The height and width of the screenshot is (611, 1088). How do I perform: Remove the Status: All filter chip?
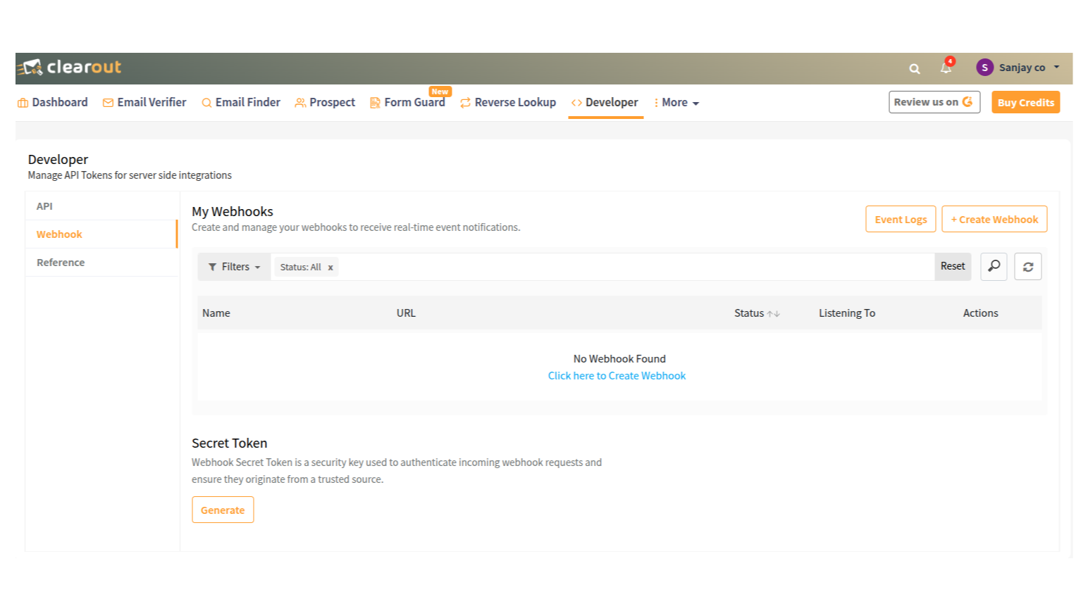pos(330,267)
